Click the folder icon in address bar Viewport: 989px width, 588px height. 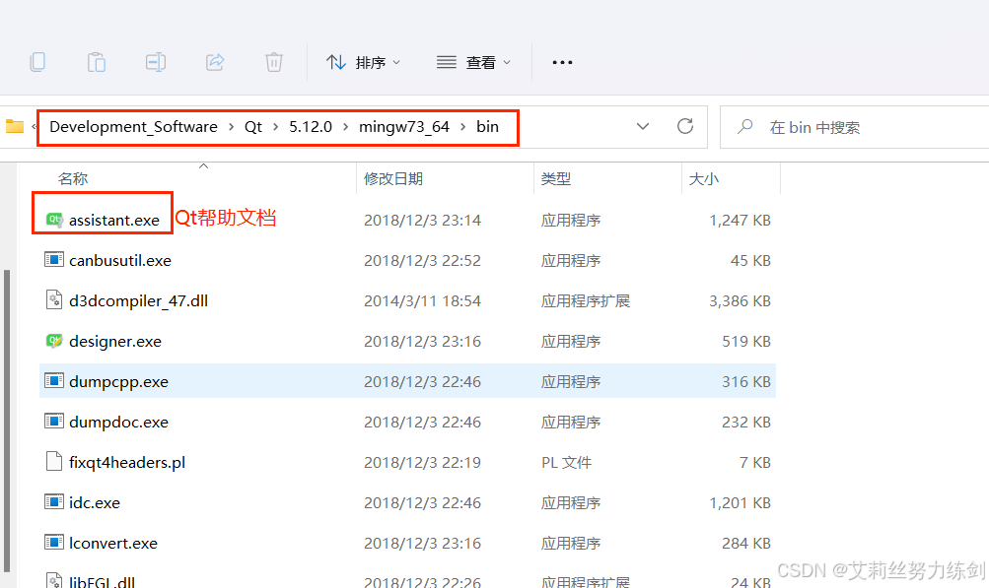click(15, 127)
